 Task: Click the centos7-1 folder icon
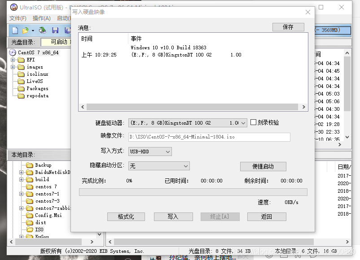click(30, 194)
